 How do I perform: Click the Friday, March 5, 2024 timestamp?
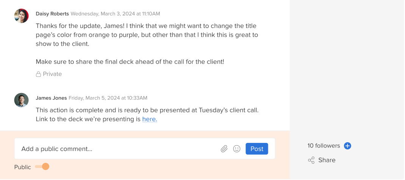[108, 98]
